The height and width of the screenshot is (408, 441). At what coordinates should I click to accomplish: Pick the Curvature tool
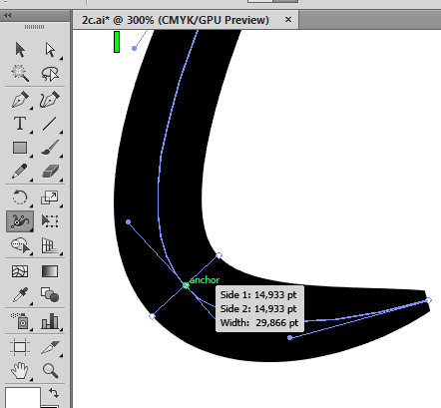pyautogui.click(x=50, y=99)
